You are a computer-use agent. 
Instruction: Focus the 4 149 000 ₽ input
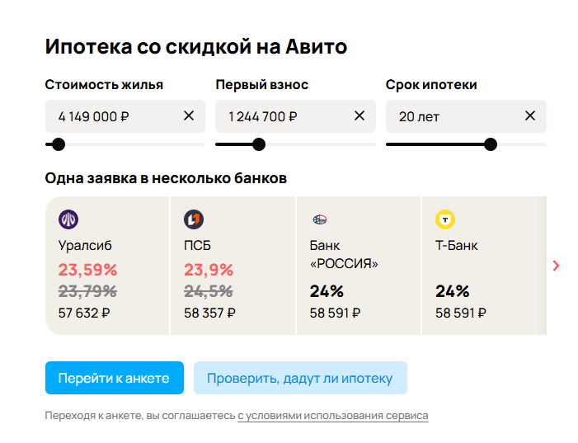tap(111, 116)
